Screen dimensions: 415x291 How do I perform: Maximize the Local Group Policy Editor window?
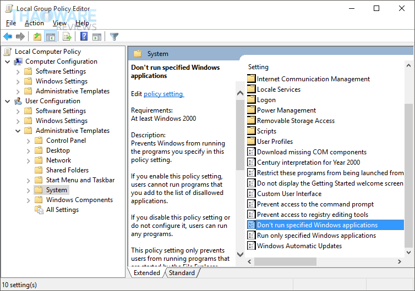click(376, 8)
